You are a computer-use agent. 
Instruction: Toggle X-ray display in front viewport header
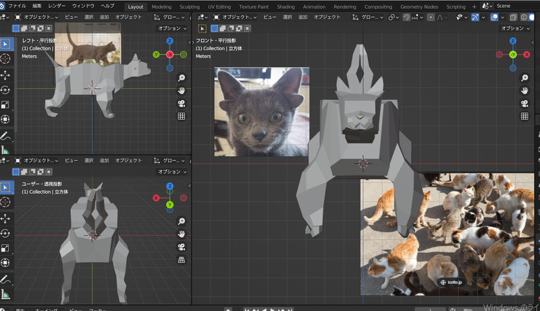(x=514, y=17)
